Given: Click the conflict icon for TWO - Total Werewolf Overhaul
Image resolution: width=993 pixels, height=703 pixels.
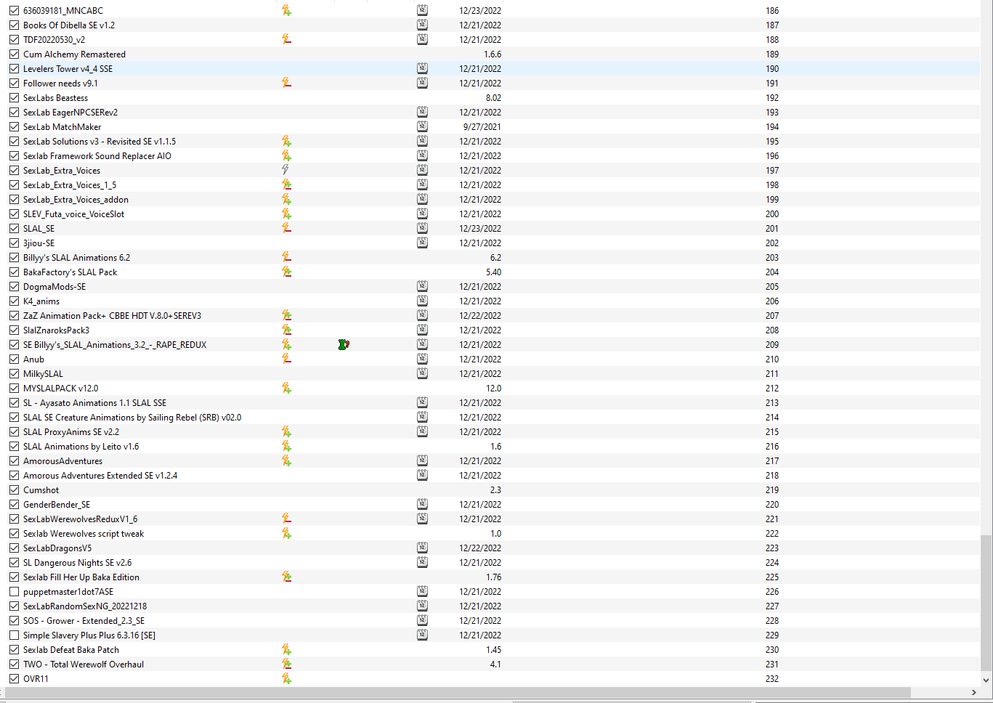Looking at the screenshot, I should (x=286, y=665).
